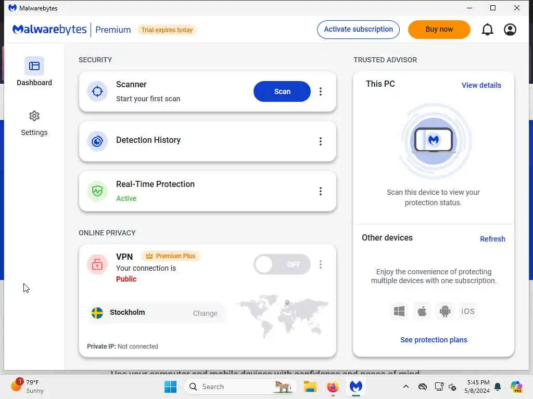Viewport: 533px width, 399px height.
Task: Click the Detection History radar icon
Action: (97, 141)
